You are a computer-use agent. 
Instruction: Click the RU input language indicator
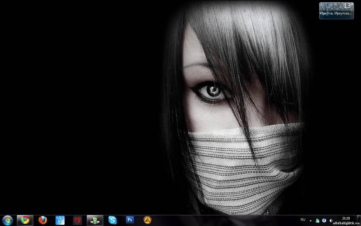click(x=303, y=220)
